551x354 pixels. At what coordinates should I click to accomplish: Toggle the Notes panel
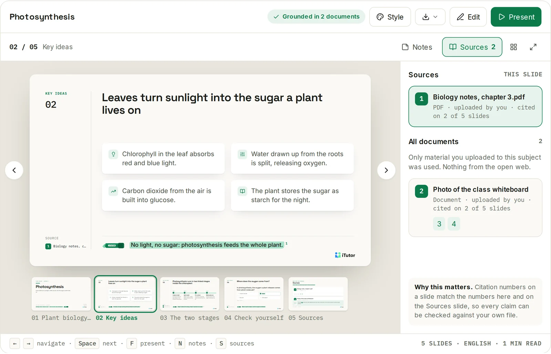click(417, 47)
